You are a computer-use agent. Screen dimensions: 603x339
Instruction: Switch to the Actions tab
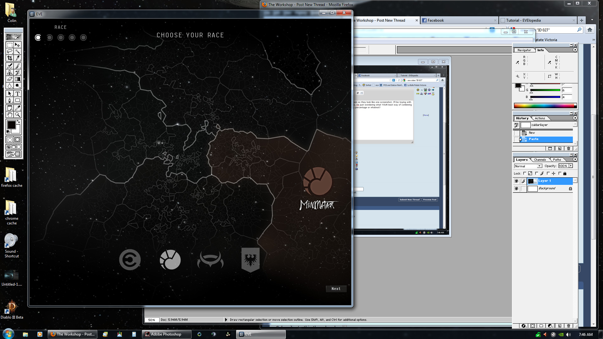pyautogui.click(x=540, y=118)
